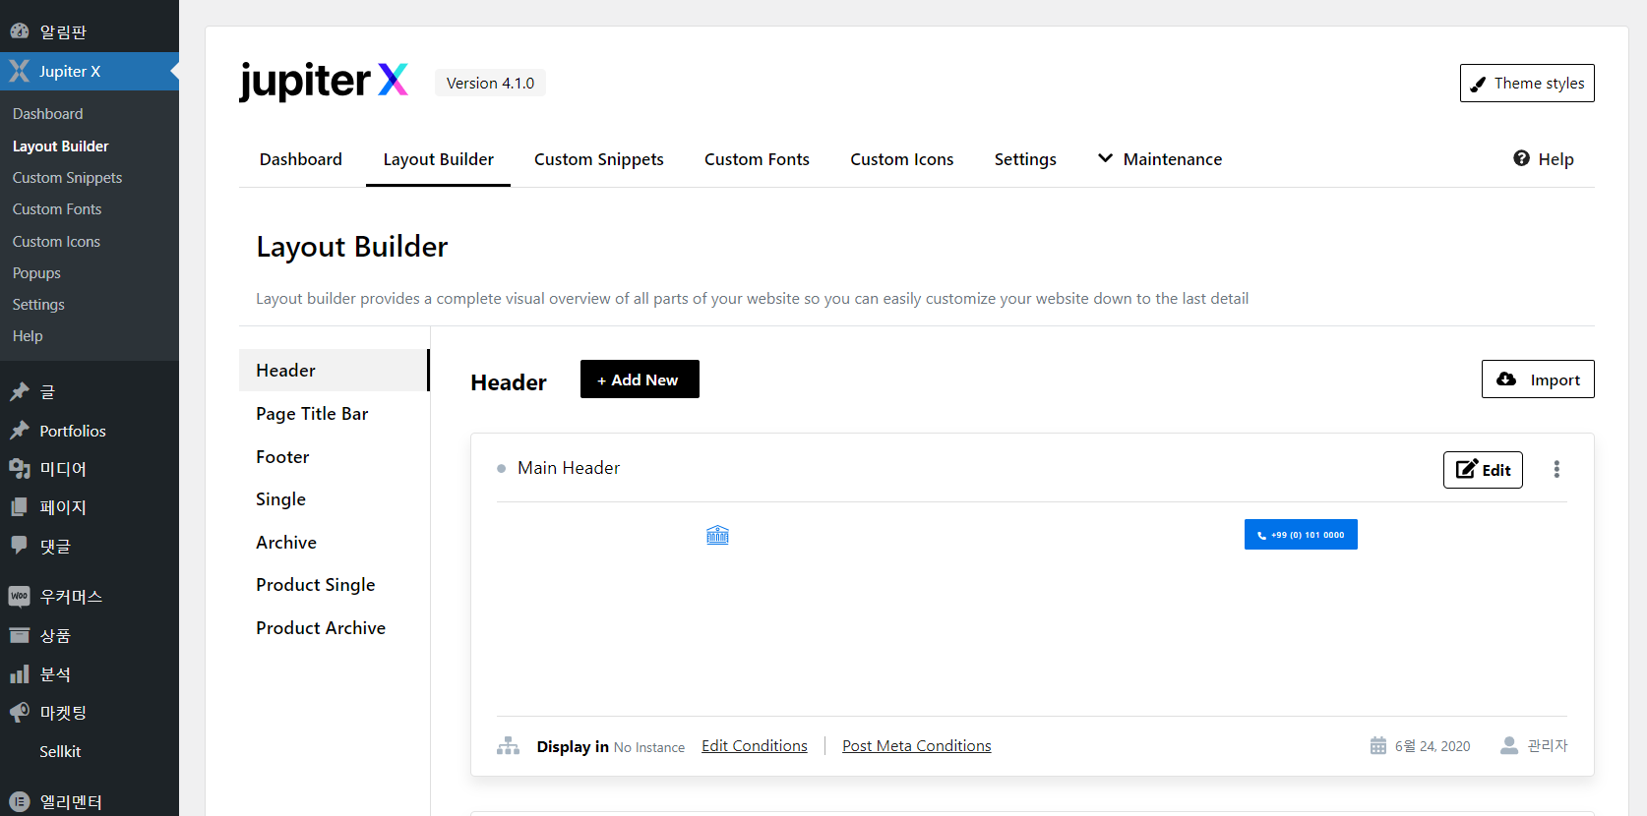Click the Edit Conditions link
The image size is (1647, 816).
tap(755, 746)
